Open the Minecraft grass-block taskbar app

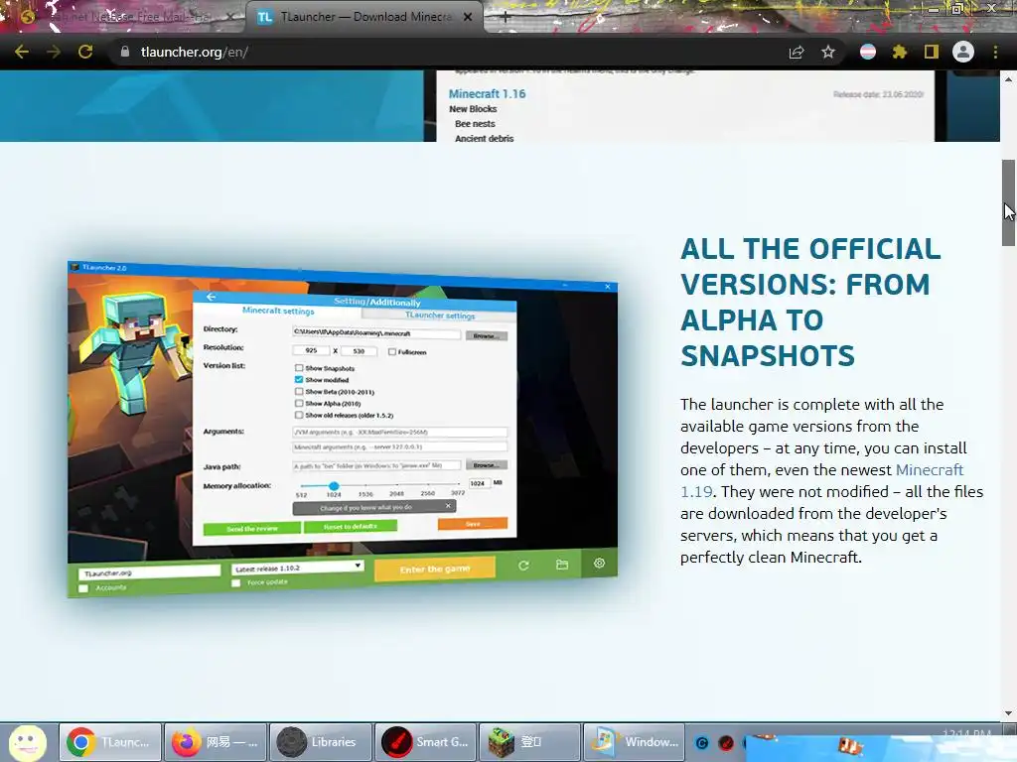click(530, 742)
